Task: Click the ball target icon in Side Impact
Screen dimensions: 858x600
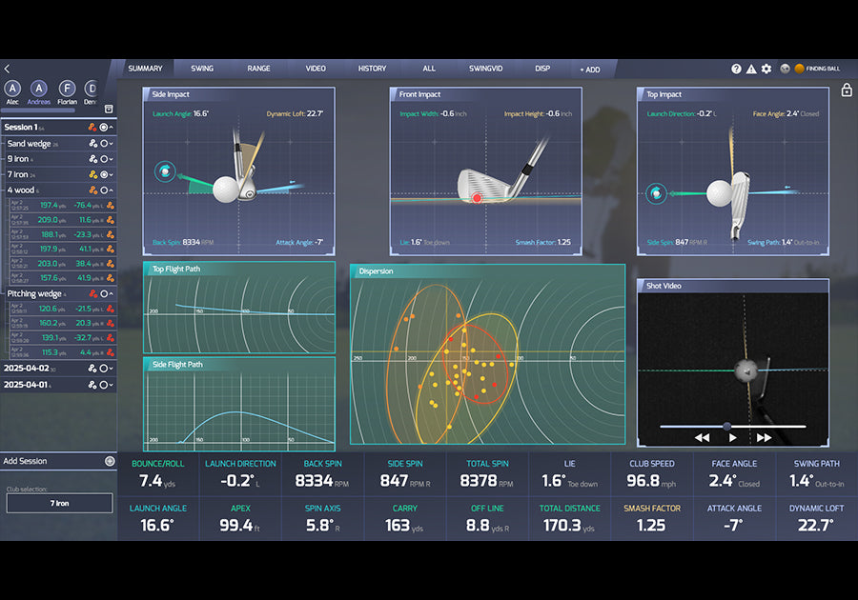Action: [165, 171]
